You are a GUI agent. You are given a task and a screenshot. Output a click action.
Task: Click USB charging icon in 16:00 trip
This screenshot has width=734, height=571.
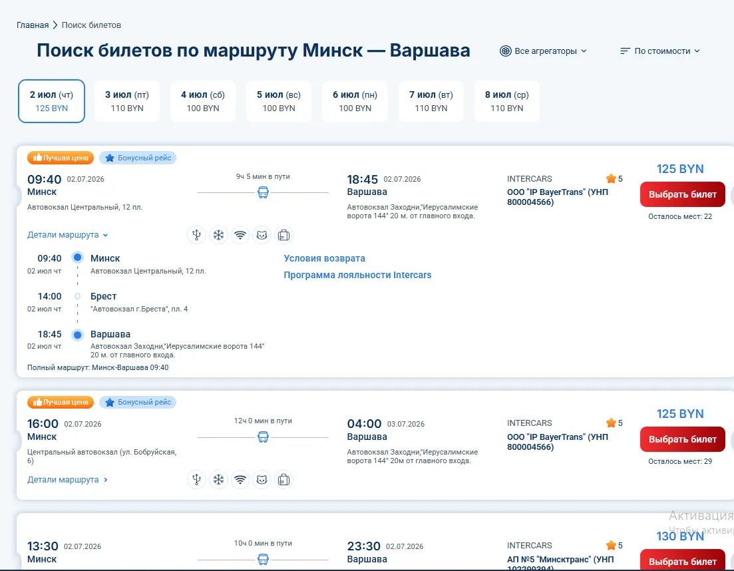pos(196,480)
